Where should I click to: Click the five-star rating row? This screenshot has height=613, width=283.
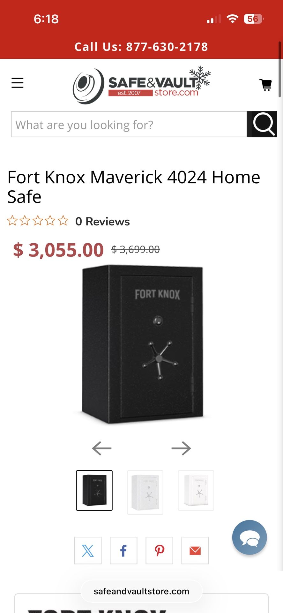(38, 221)
